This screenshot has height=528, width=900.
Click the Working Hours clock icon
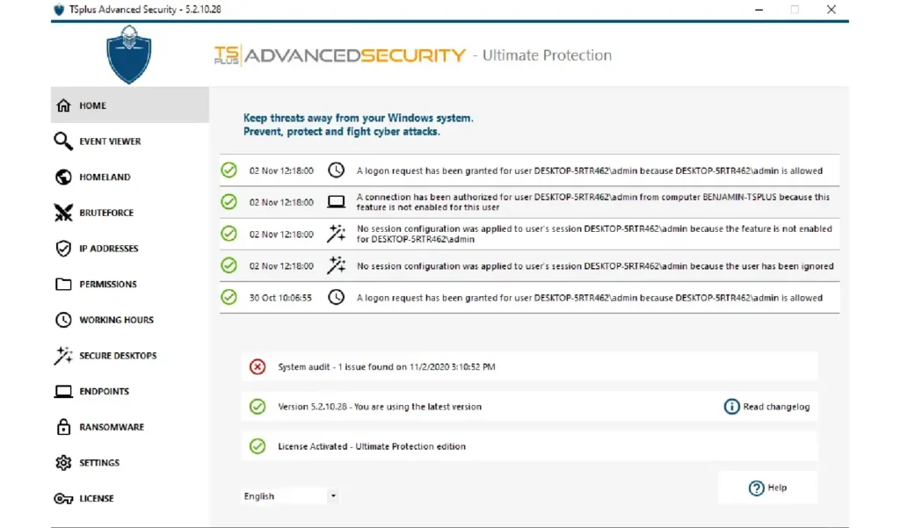(63, 320)
